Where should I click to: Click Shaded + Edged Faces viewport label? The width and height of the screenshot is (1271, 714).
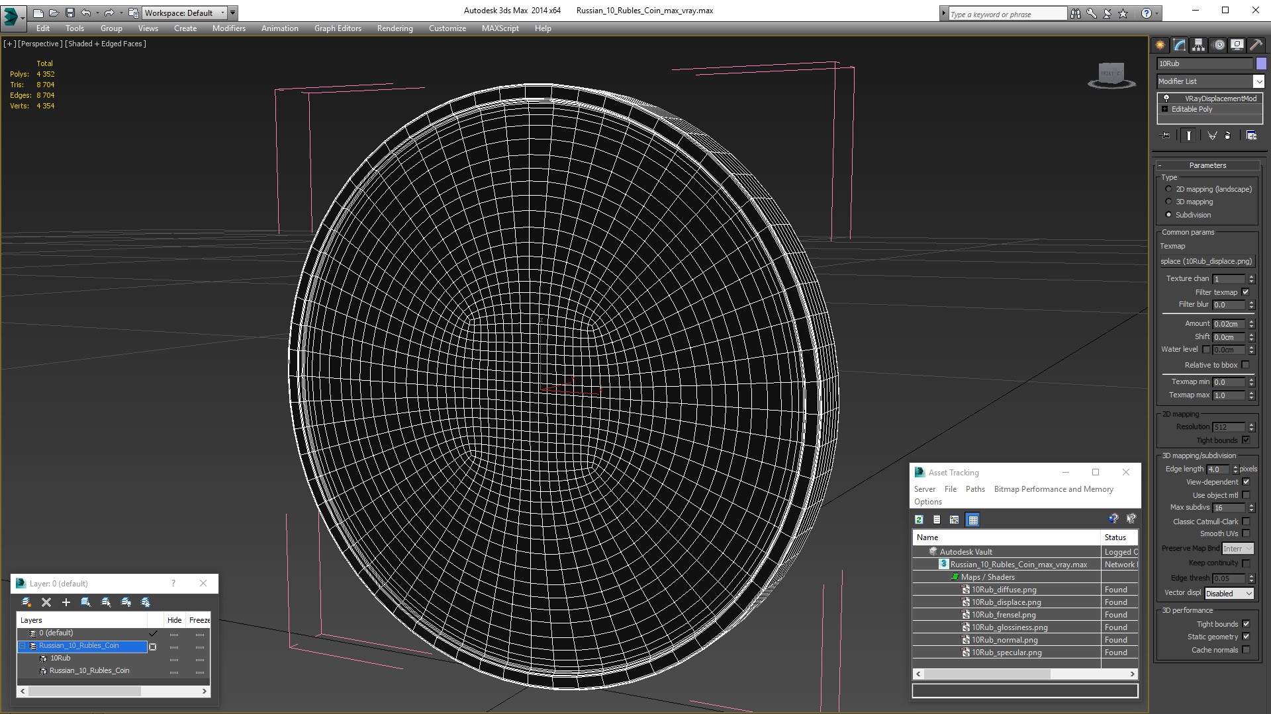106,44
